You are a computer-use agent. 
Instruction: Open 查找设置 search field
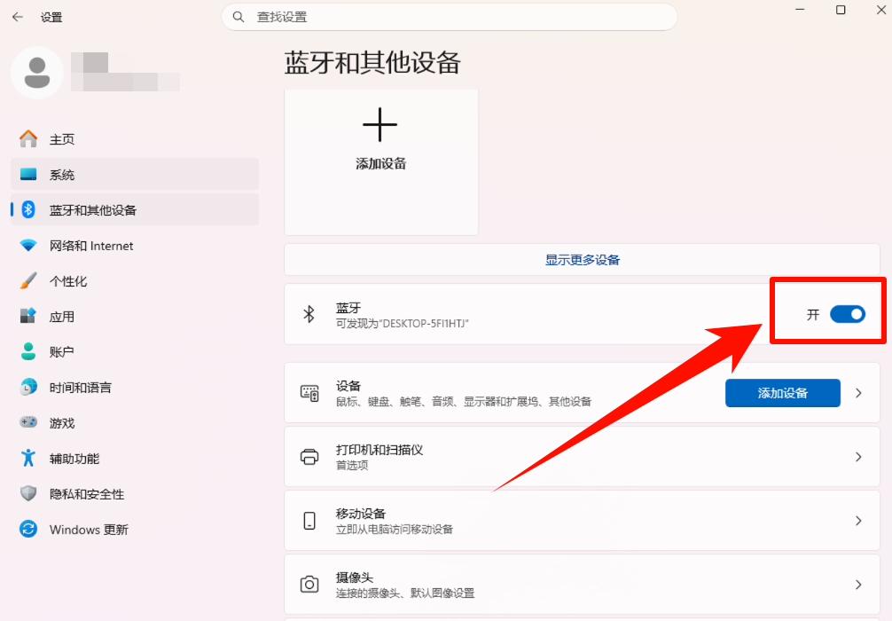point(448,17)
